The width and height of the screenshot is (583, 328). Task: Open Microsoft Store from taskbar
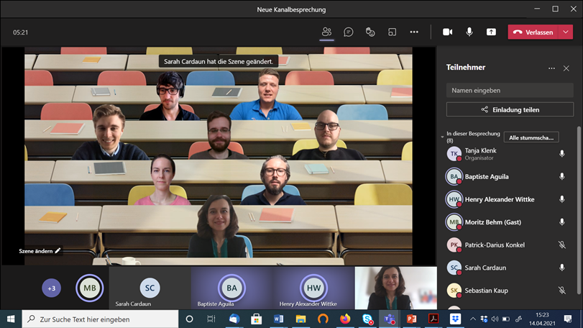tap(256, 319)
